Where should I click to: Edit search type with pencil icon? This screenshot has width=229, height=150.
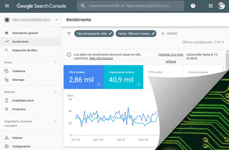pos(111,34)
